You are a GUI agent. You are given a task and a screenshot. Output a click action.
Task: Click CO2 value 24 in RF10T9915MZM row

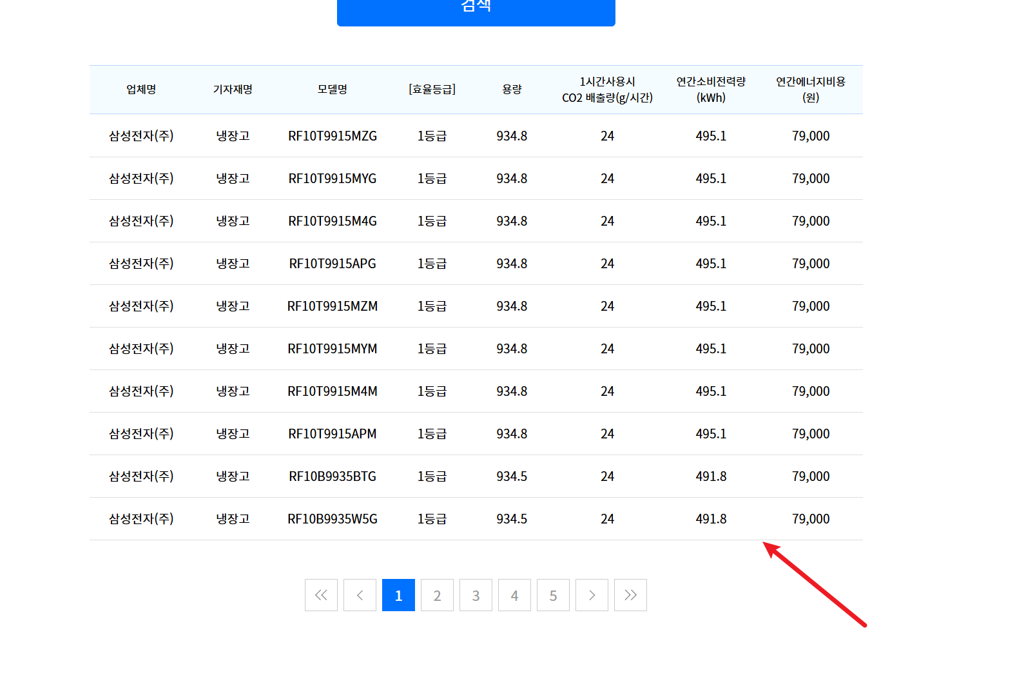pos(607,306)
